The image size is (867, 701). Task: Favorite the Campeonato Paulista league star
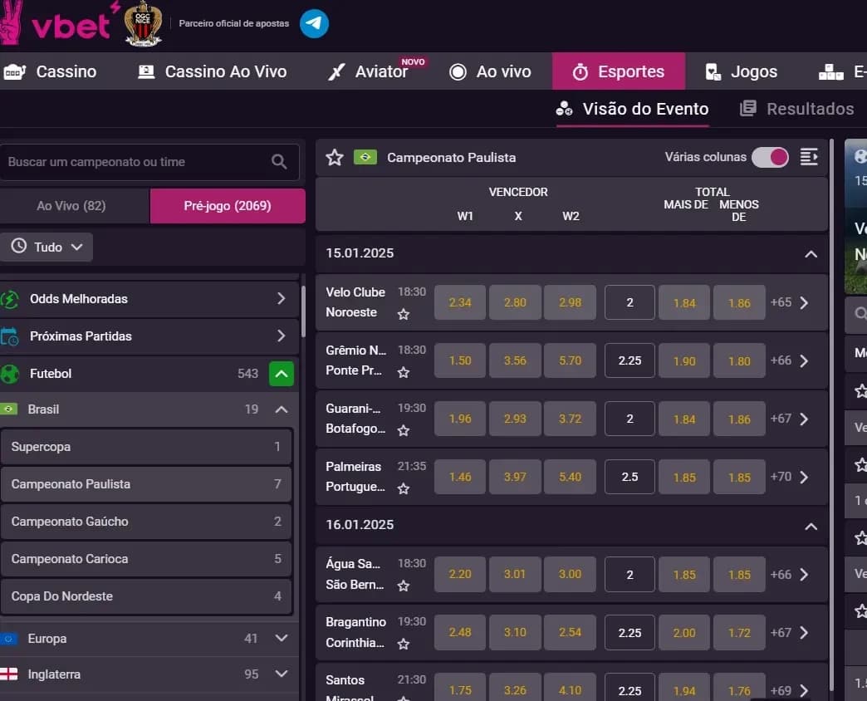pyautogui.click(x=335, y=158)
